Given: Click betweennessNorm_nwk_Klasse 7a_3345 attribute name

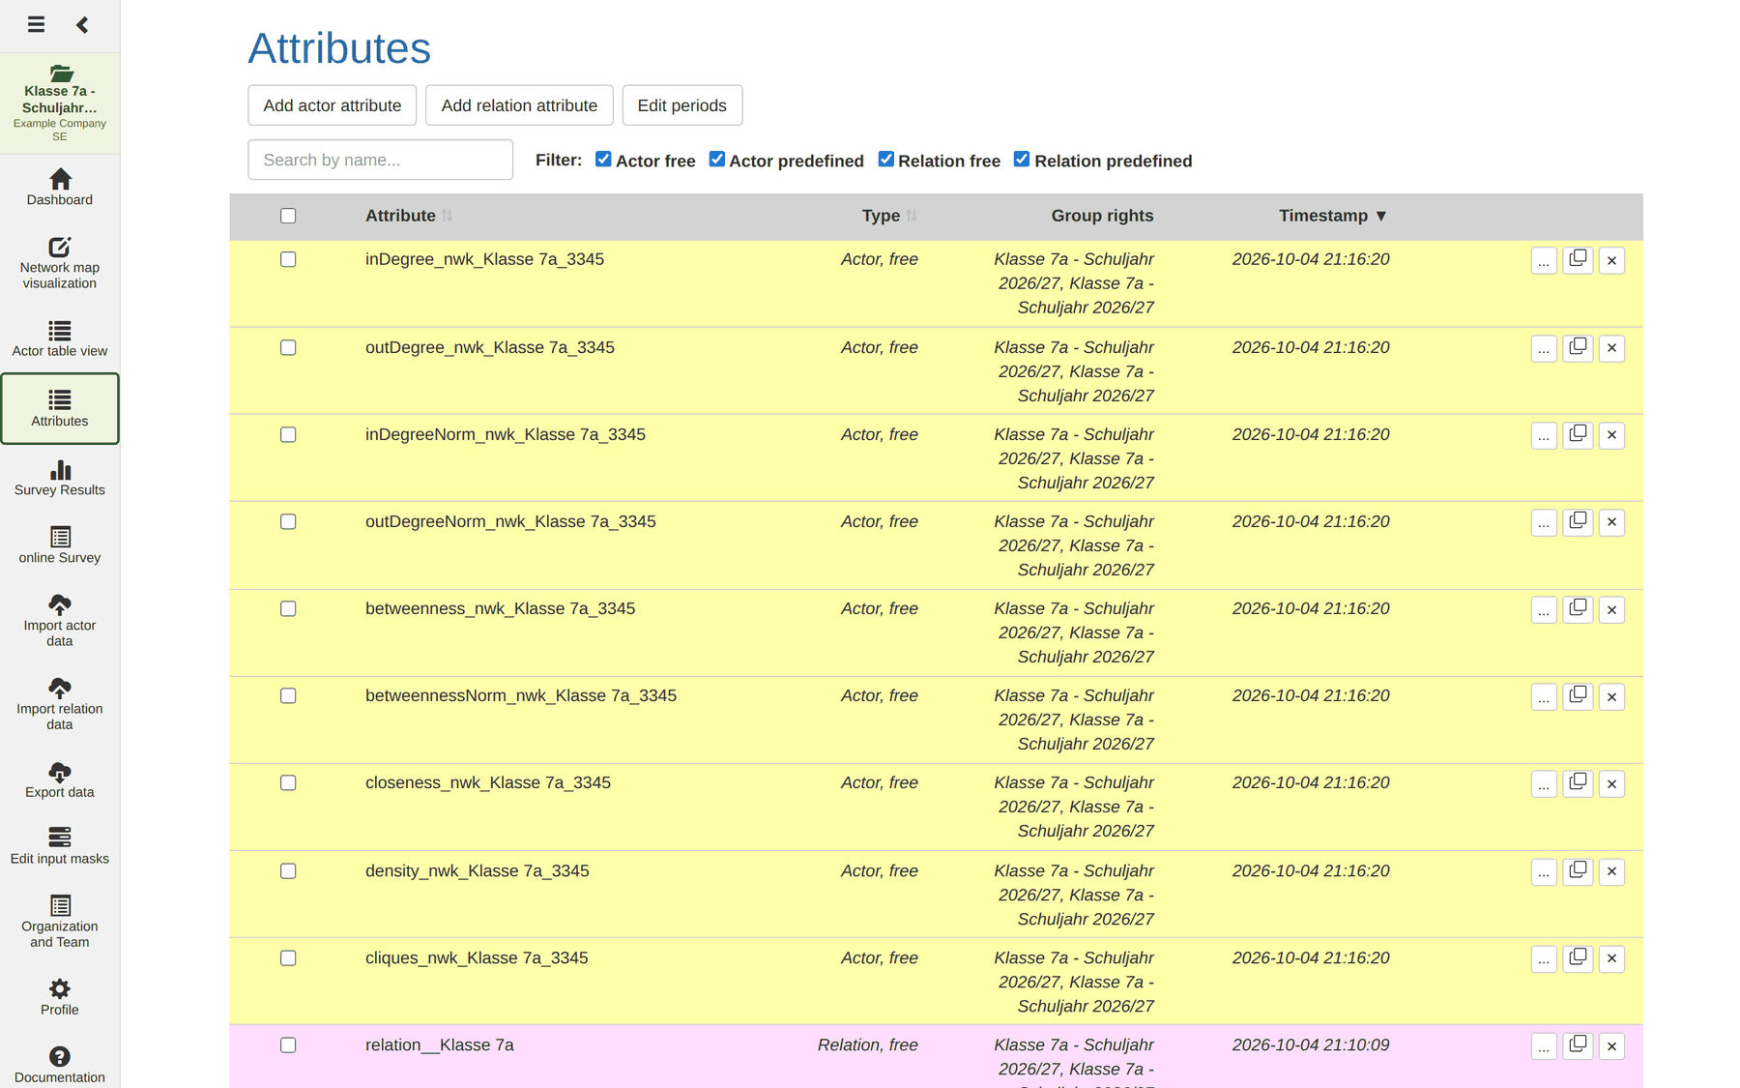Looking at the screenshot, I should click(x=521, y=695).
